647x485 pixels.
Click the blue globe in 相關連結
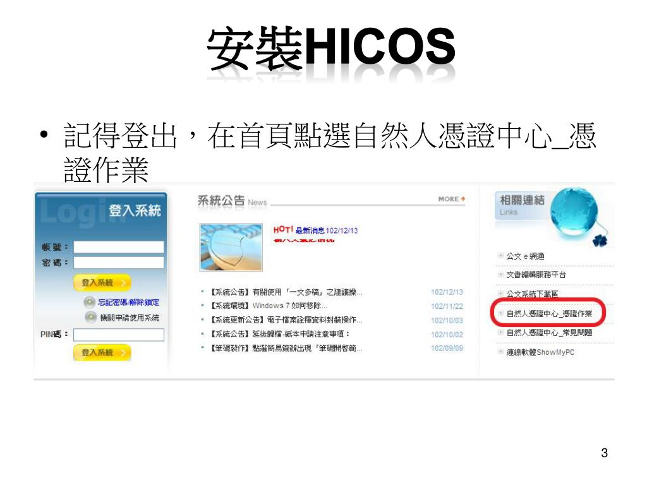(x=574, y=212)
